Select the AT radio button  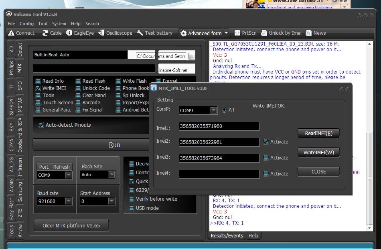(x=224, y=110)
